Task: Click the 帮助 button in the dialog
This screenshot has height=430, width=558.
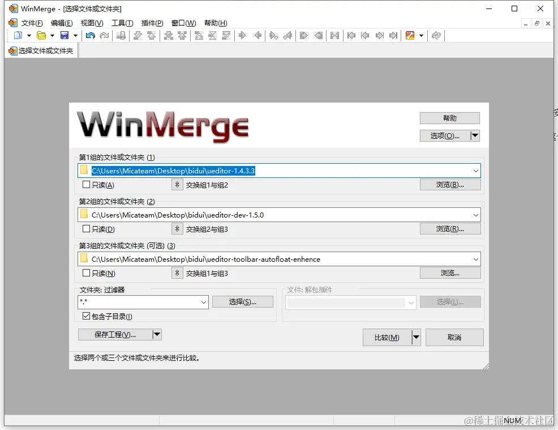Action: pyautogui.click(x=449, y=118)
